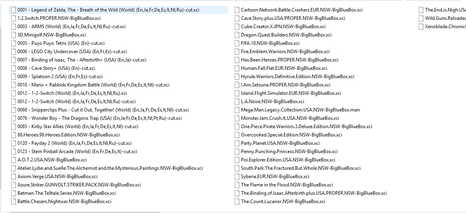Click the file icon beside 0008 - Cave Story+

click(x=13, y=68)
